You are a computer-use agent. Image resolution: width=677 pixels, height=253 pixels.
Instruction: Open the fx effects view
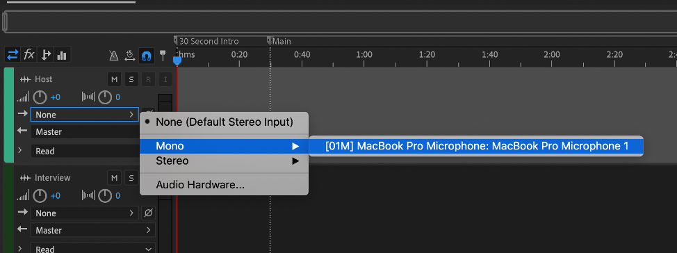(x=29, y=55)
